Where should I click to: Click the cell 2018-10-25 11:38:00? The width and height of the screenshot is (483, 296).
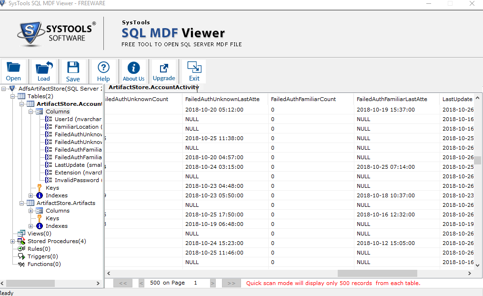coord(214,138)
